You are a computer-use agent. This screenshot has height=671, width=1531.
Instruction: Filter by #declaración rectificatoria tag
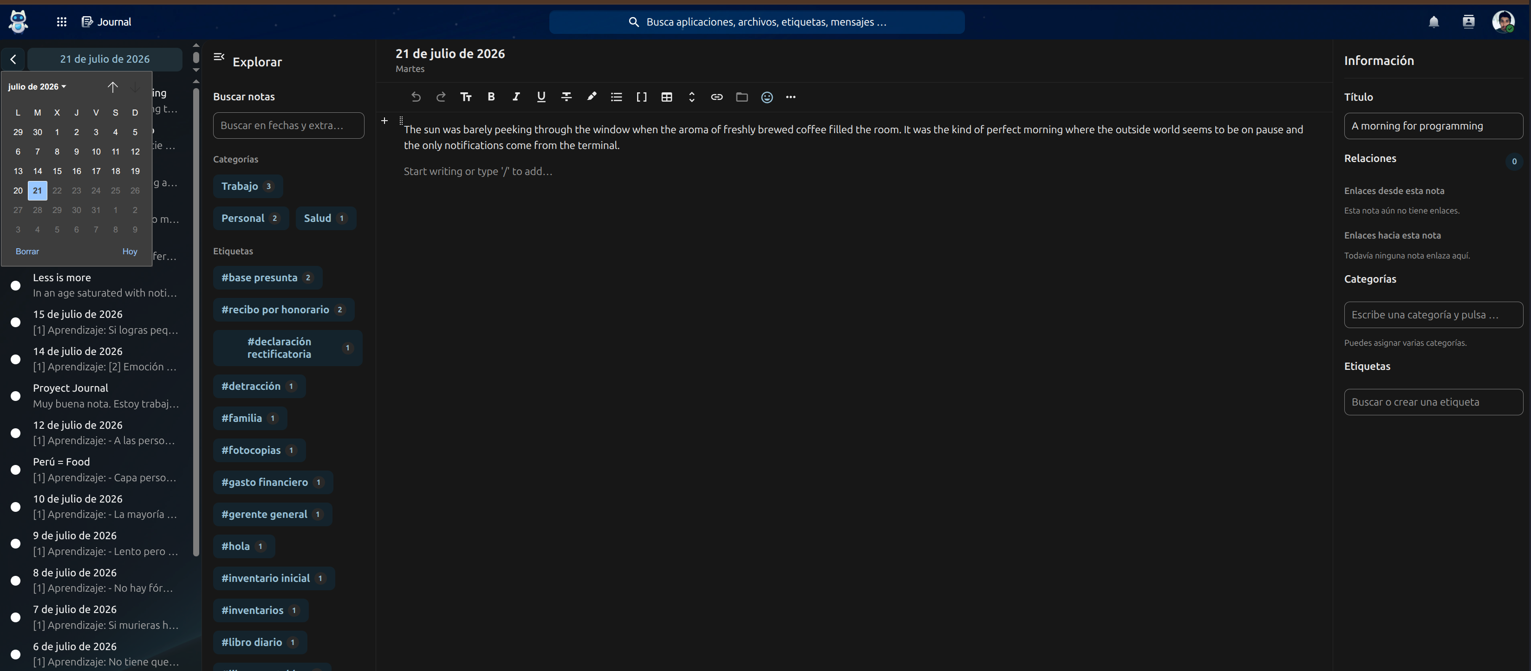(x=287, y=348)
